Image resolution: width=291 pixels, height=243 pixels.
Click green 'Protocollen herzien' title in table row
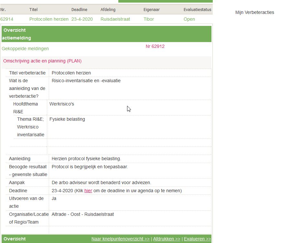tap(49, 19)
